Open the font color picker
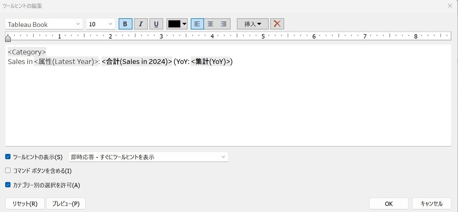The image size is (458, 212). (177, 24)
